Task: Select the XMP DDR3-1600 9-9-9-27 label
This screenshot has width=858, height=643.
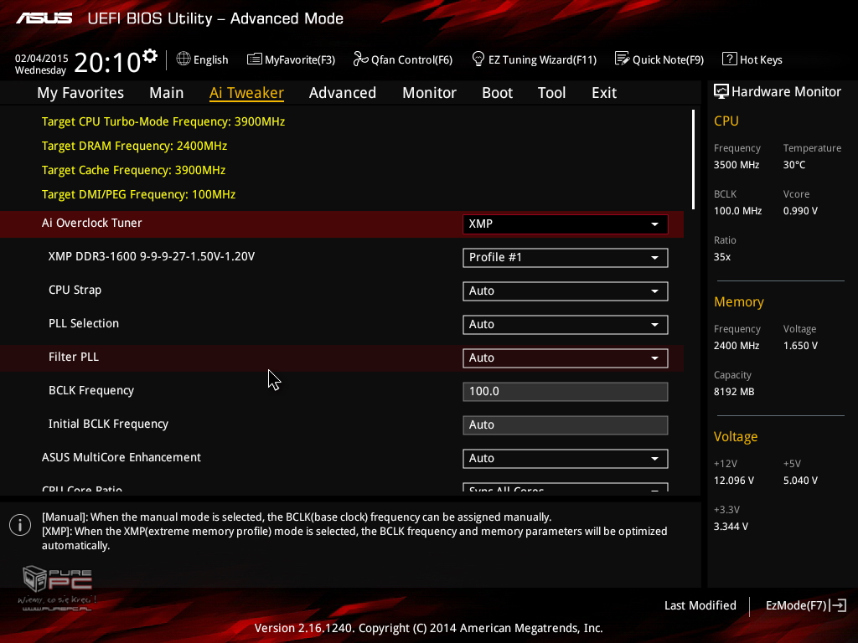Action: tap(152, 256)
